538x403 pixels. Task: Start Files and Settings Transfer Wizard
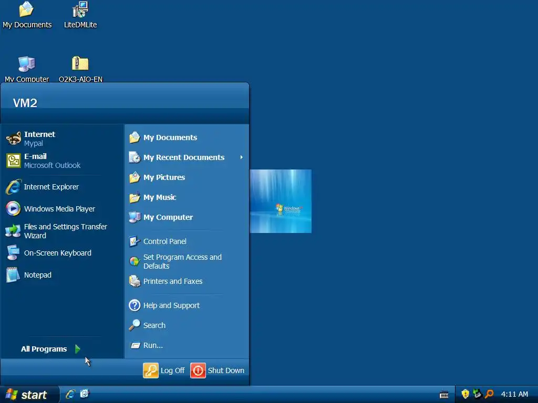tap(13, 231)
